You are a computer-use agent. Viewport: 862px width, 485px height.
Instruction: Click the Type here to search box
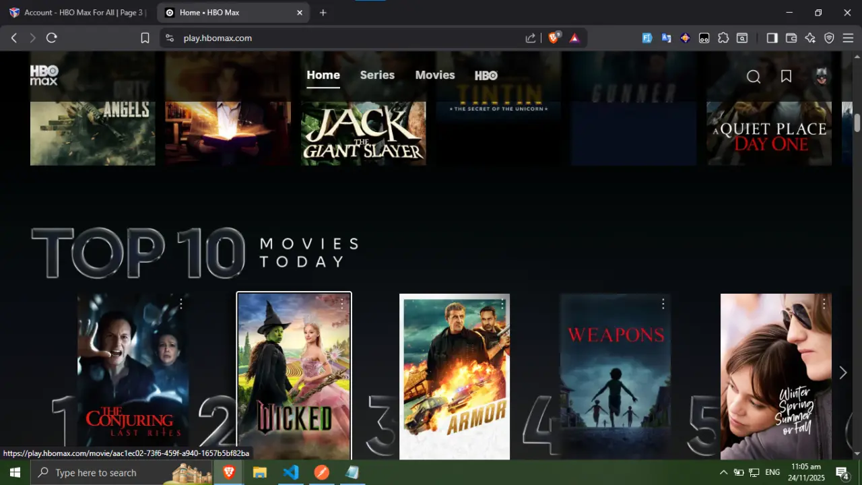tap(122, 472)
